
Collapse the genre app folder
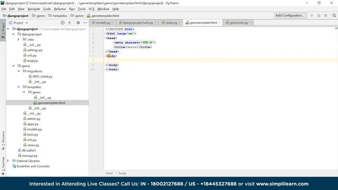tap(13, 66)
